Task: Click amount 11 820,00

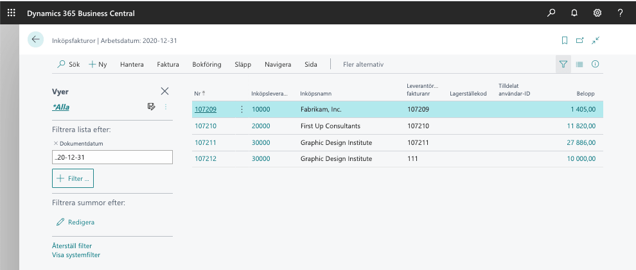Action: coord(581,126)
